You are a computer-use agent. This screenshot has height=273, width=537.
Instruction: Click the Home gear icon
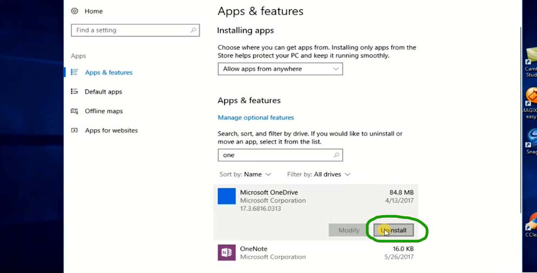[x=74, y=11]
